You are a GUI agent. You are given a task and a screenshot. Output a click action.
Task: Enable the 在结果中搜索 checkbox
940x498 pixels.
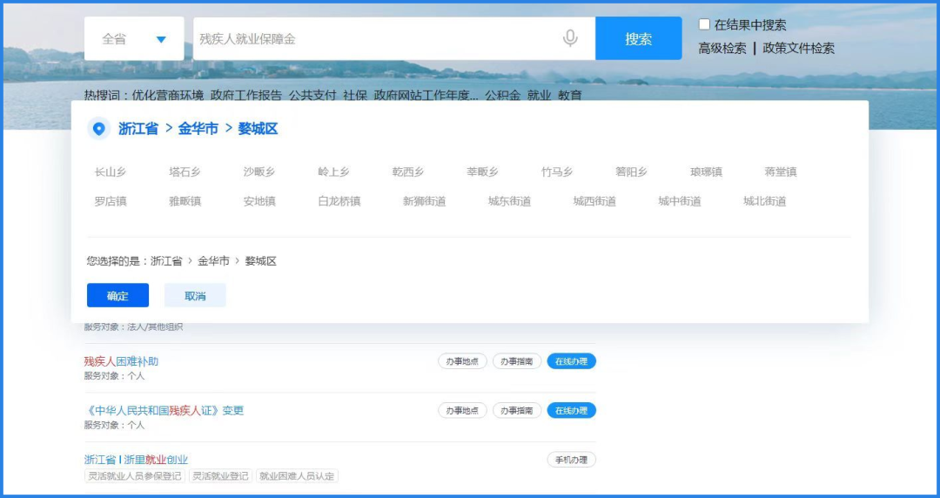pyautogui.click(x=704, y=24)
